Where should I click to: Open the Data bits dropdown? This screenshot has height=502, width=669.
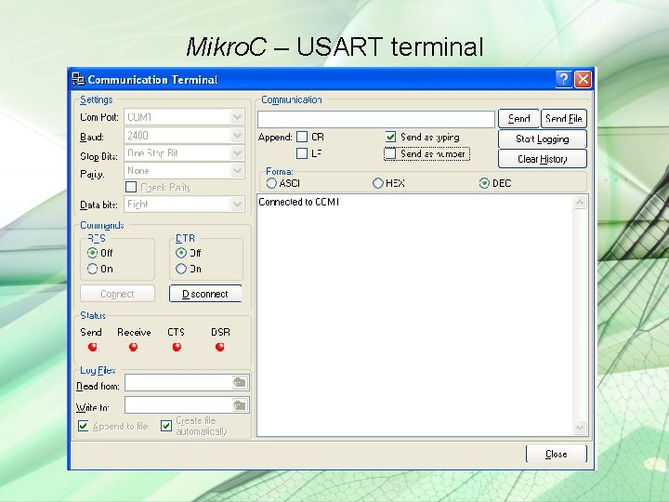click(x=237, y=204)
